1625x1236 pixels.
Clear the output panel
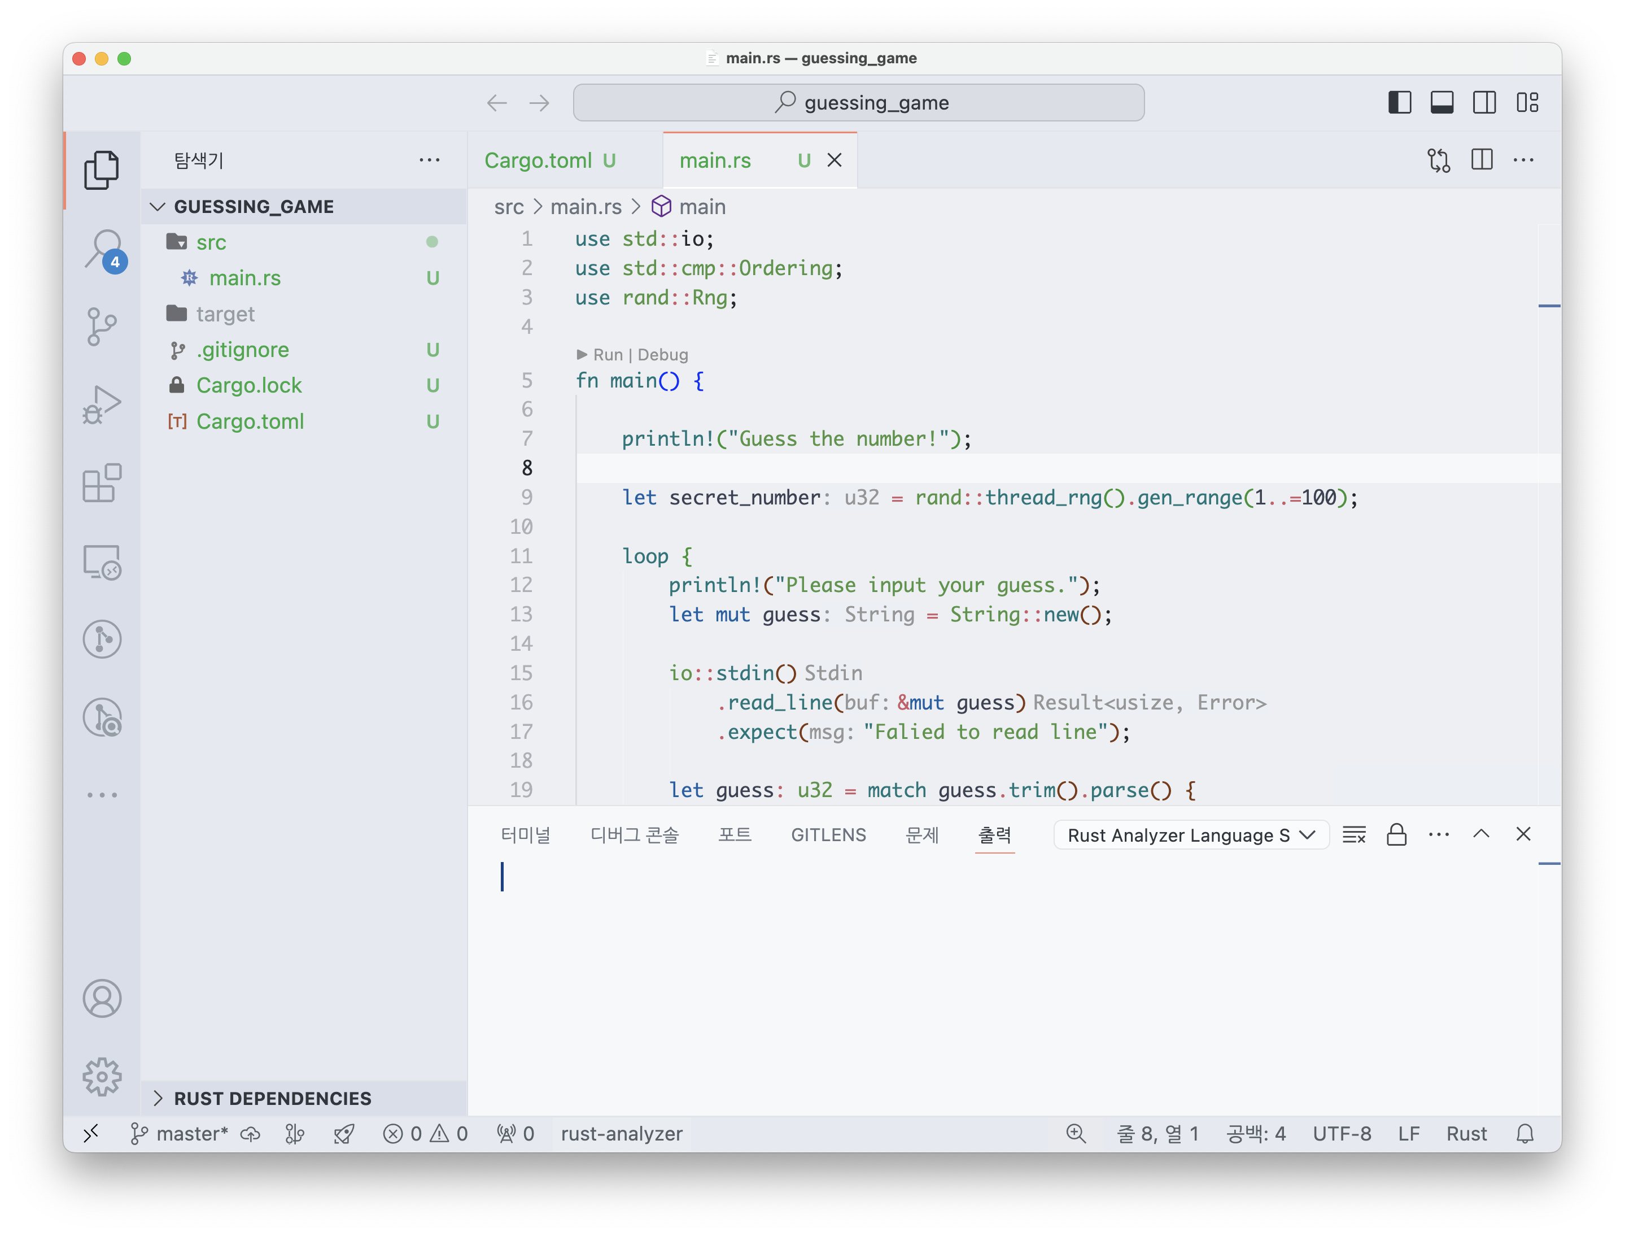coord(1353,834)
